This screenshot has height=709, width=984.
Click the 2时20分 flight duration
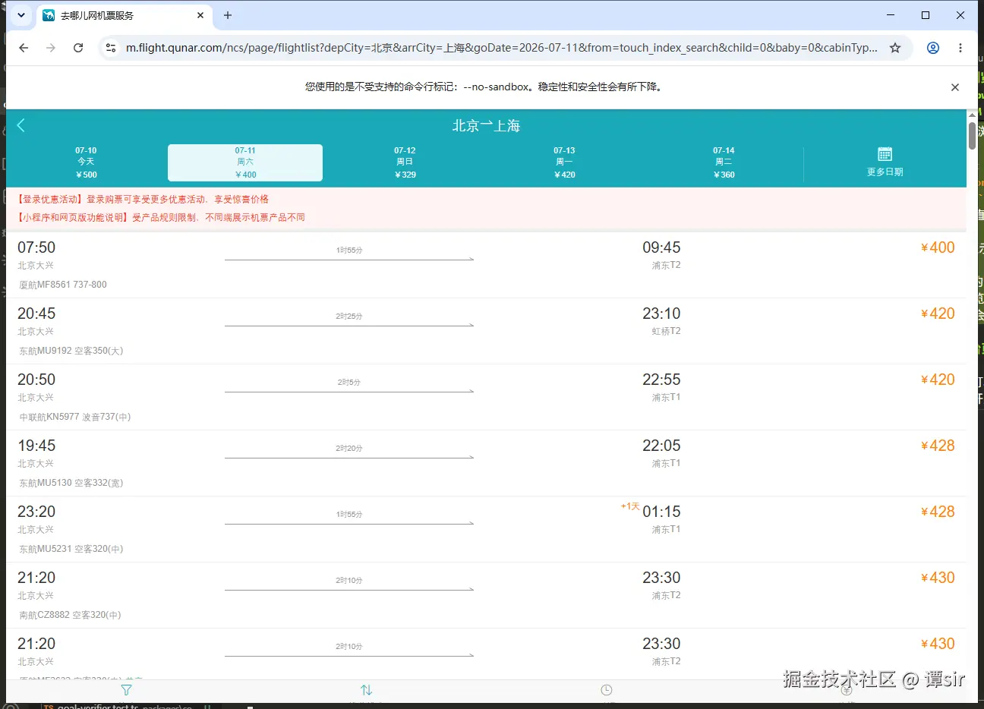coord(349,449)
